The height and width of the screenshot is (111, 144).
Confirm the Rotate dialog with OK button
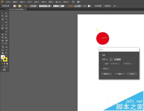point(120,74)
